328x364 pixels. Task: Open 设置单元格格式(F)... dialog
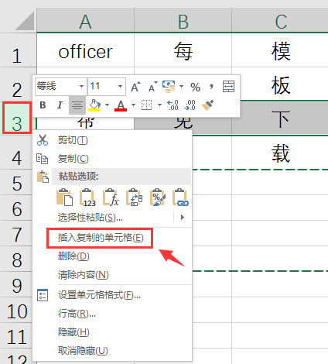99,295
